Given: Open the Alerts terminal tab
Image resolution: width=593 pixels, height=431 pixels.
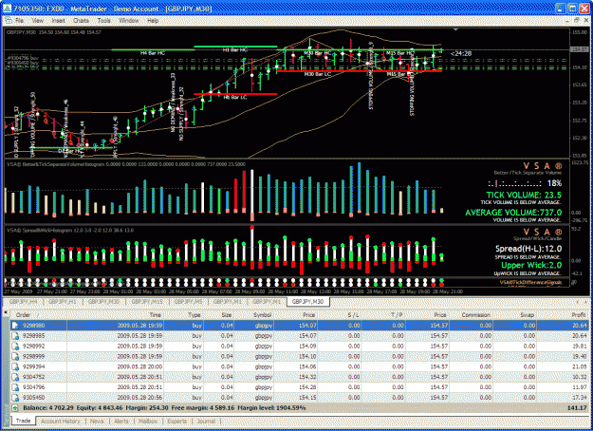Looking at the screenshot, I should (121, 421).
